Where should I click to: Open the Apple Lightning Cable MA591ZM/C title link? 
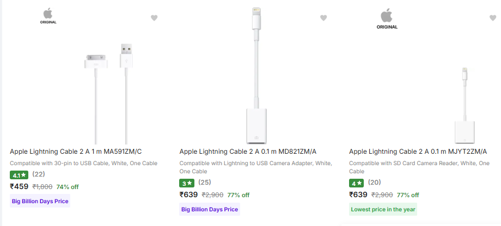point(76,152)
